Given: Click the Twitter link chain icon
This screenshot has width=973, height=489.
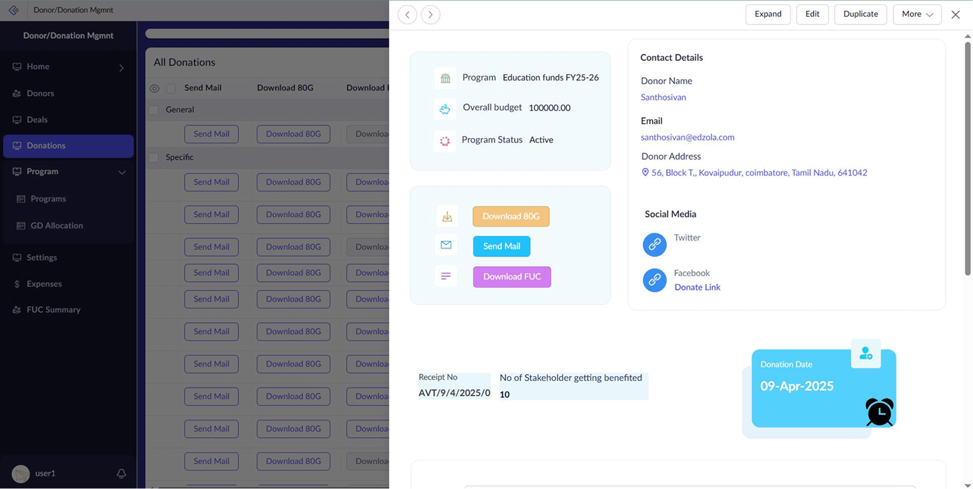Looking at the screenshot, I should point(655,244).
